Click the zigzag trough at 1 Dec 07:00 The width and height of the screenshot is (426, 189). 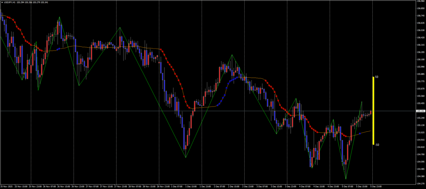pos(186,157)
